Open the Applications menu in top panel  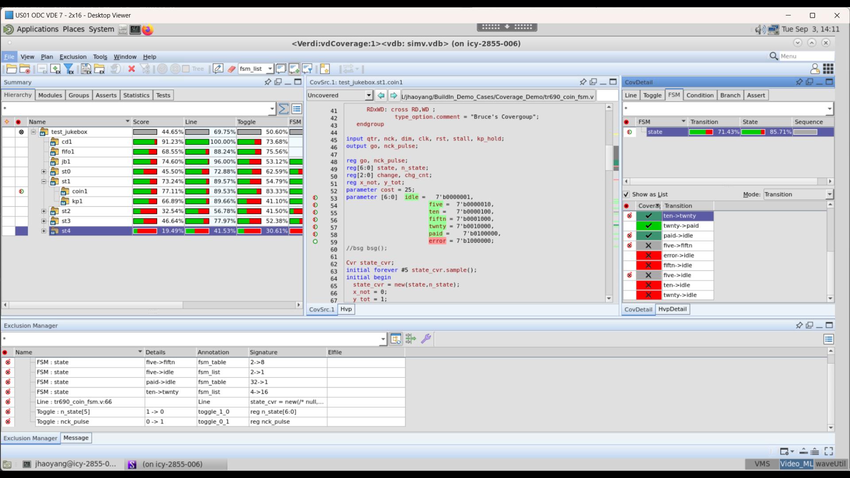[x=37, y=29]
